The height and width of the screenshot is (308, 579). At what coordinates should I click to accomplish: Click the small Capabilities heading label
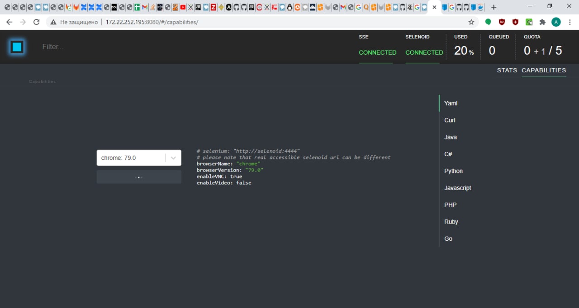[x=42, y=82]
